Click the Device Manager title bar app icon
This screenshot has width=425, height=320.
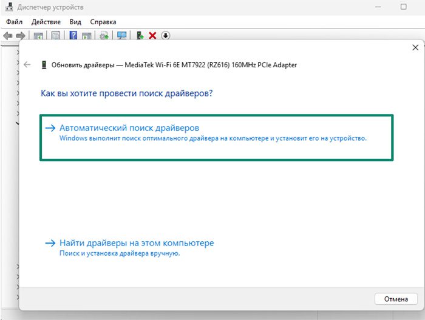click(9, 7)
